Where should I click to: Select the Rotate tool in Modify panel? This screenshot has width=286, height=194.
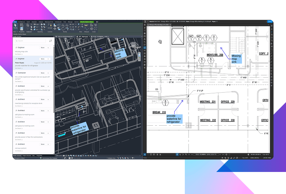tap(63, 29)
